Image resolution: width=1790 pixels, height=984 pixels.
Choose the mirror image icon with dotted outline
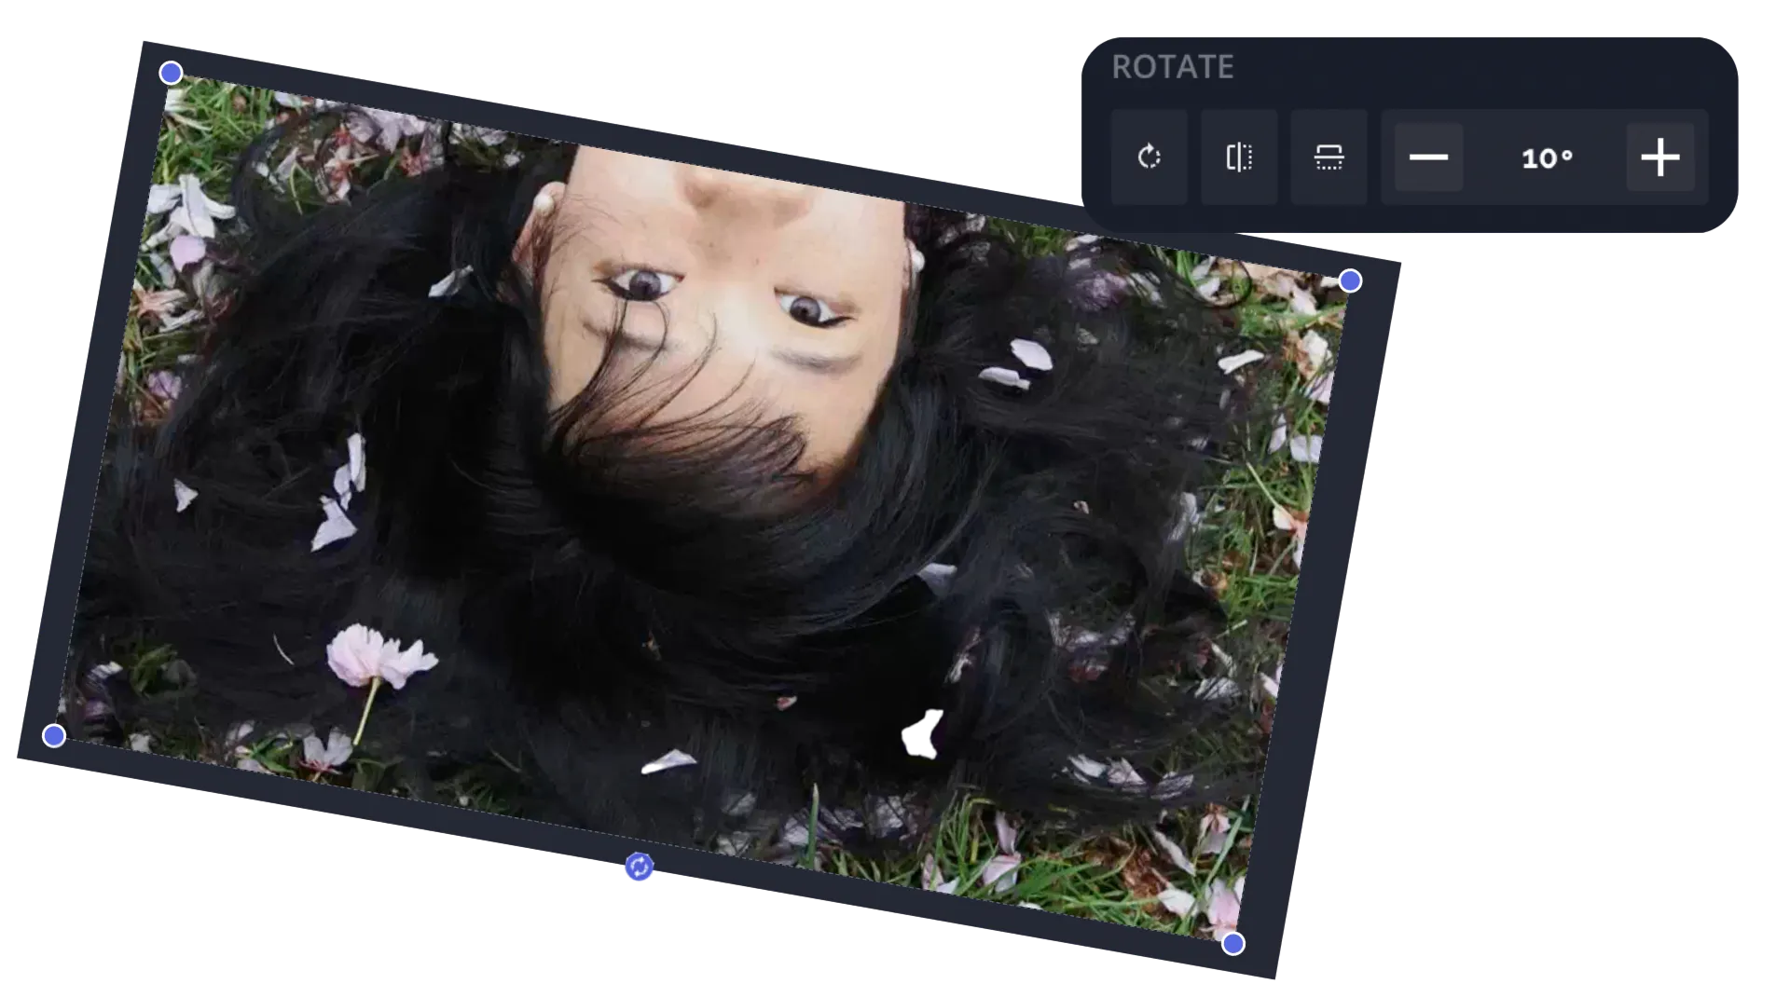pos(1238,157)
